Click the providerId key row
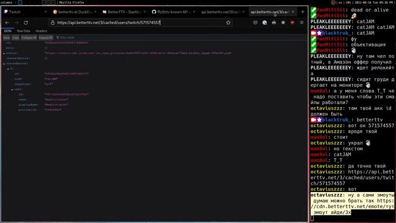The height and width of the screenshot is (223, 396). [155, 110]
